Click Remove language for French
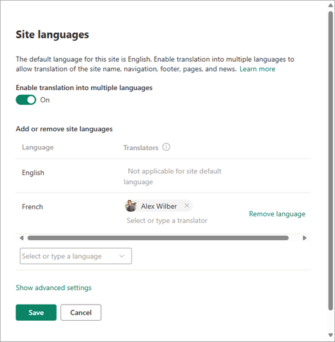 tap(277, 214)
